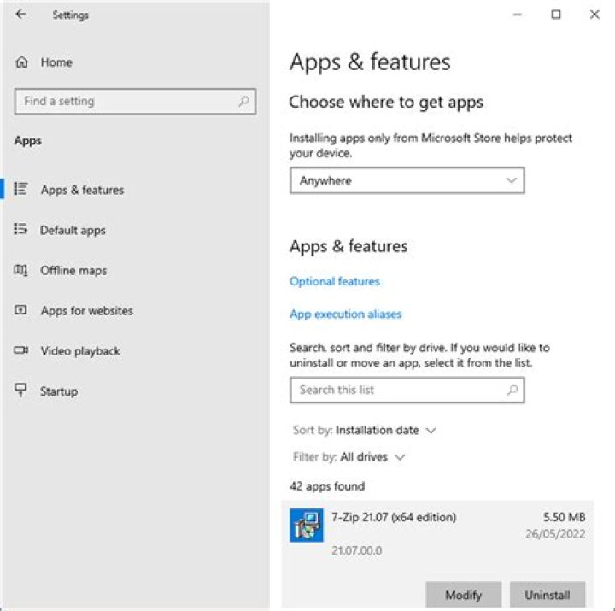The height and width of the screenshot is (611, 615).
Task: Click the Startup icon in sidebar
Action: (x=20, y=390)
